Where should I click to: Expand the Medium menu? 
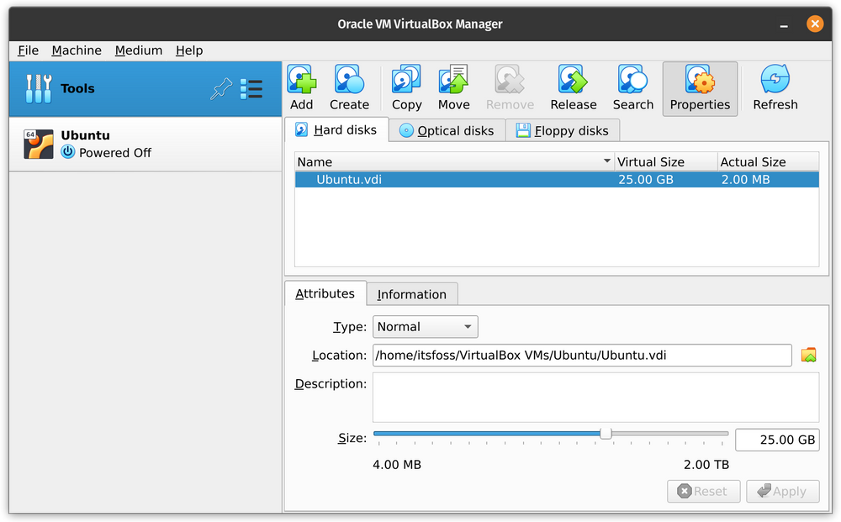(139, 50)
